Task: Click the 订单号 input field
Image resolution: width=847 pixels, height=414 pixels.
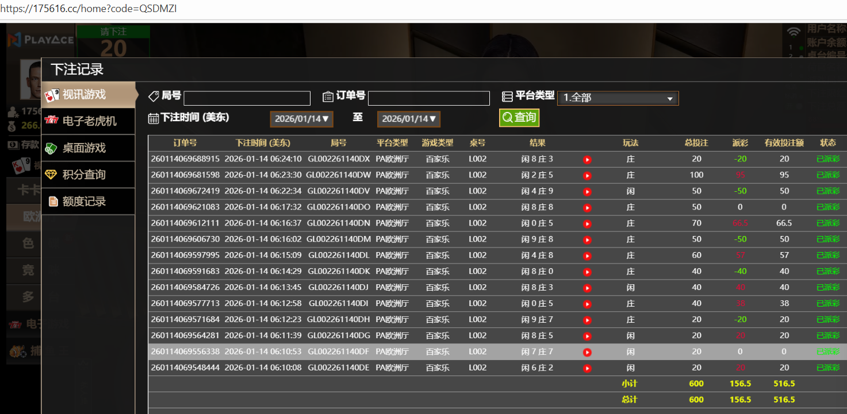Action: (x=428, y=98)
